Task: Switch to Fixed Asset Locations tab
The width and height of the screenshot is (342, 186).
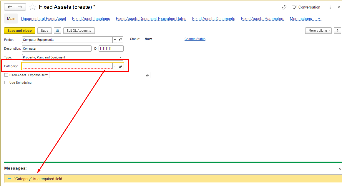Action: point(91,19)
